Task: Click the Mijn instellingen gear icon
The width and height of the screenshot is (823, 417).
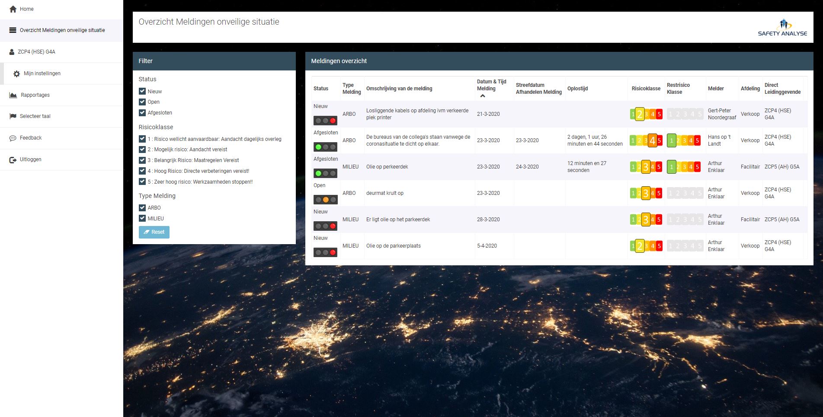Action: point(16,73)
